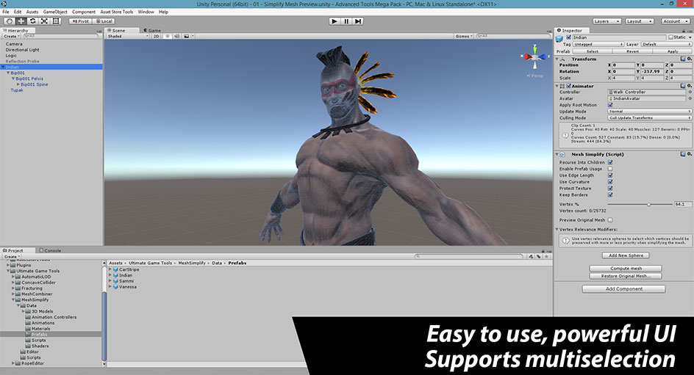The height and width of the screenshot is (375, 694).
Task: Select the Hand tool in toolbar
Action: pyautogui.click(x=9, y=21)
